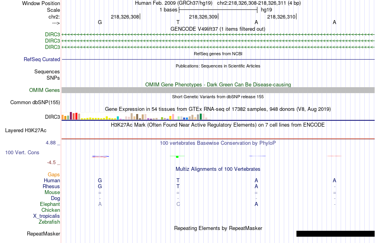Viewport: 375px width, 243px height.
Task: Click the G base in the ruler sequence
Action: pos(100,22)
